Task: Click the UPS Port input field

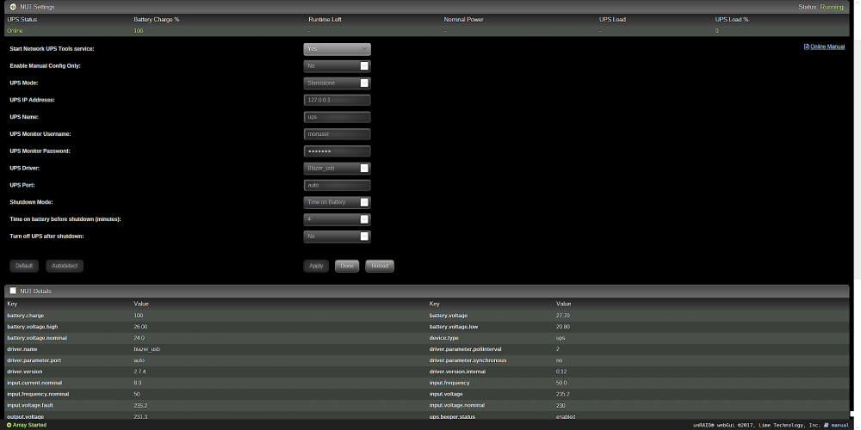Action: click(338, 185)
